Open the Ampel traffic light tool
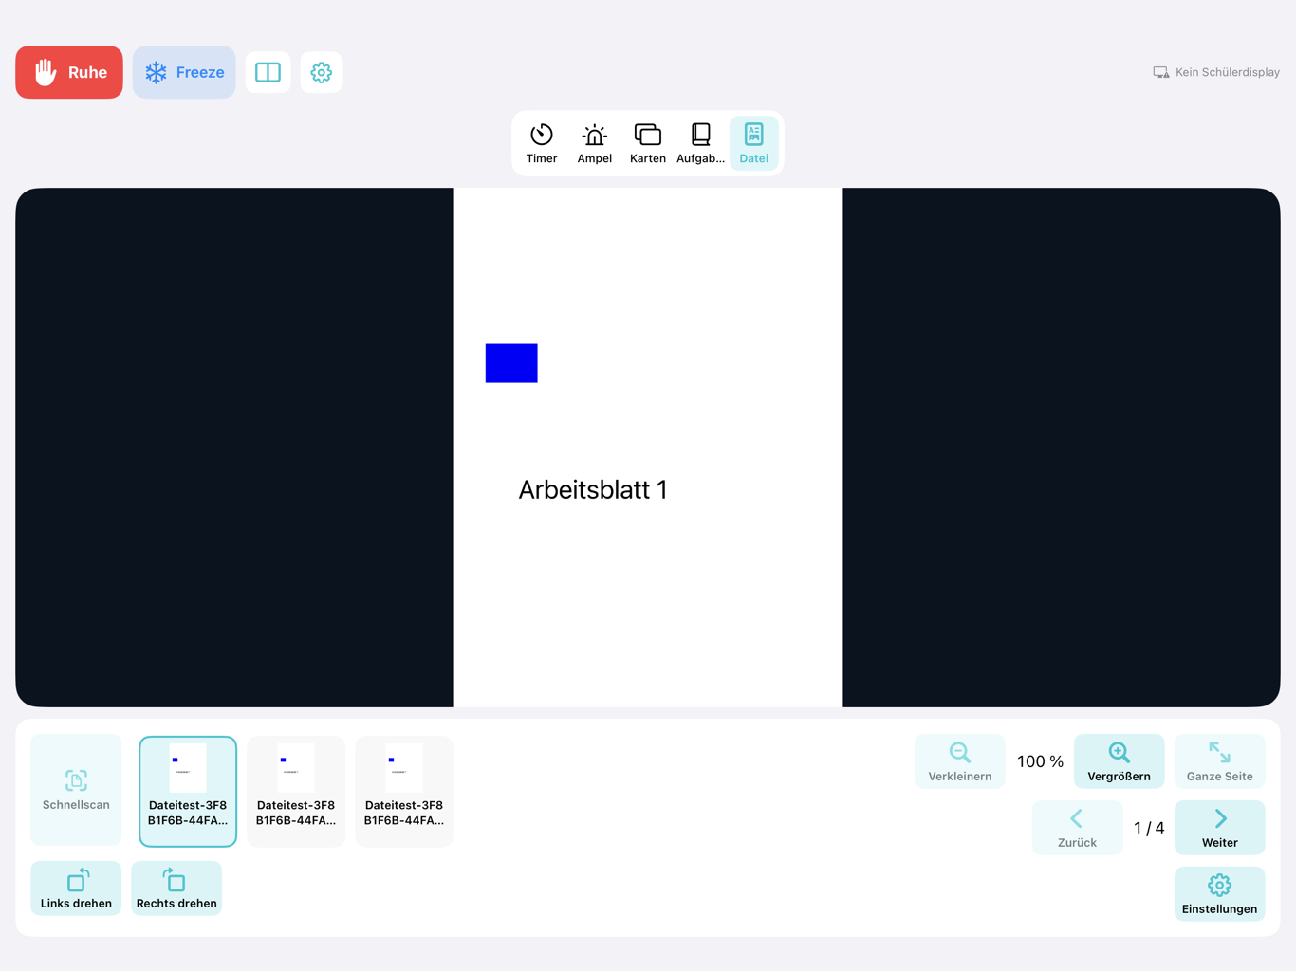 [595, 143]
